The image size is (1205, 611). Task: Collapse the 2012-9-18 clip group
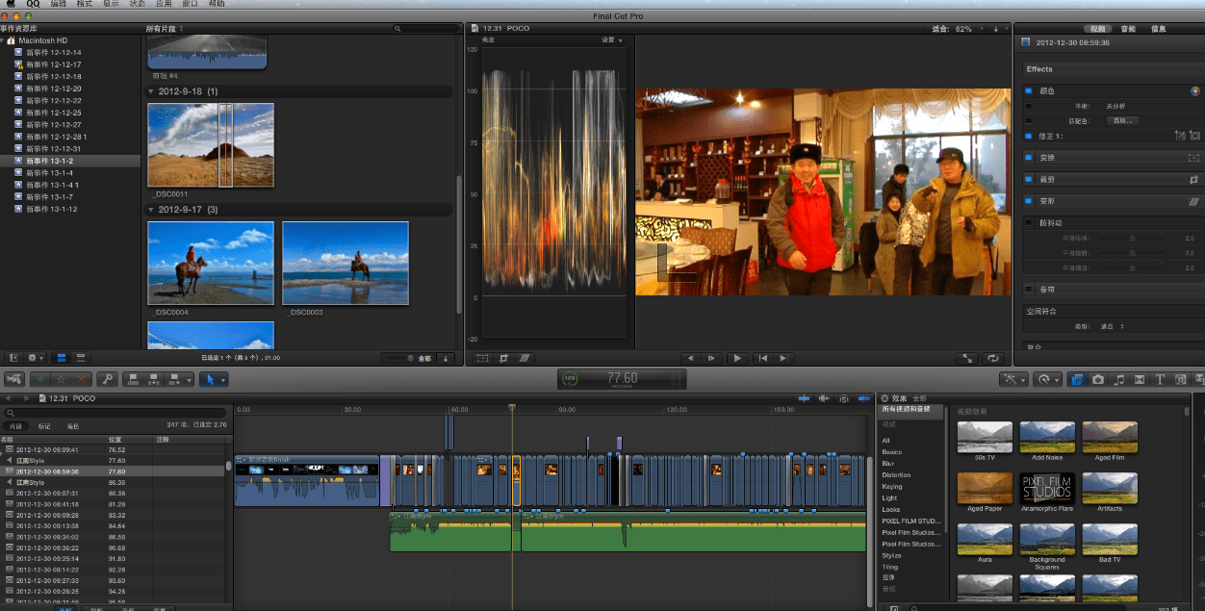[151, 91]
